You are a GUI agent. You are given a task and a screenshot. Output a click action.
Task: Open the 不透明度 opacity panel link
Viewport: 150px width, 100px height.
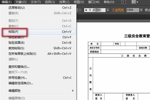coord(118,10)
